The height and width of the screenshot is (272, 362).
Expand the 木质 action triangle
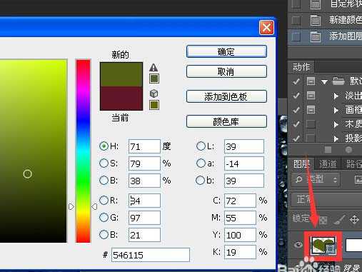tap(336, 124)
